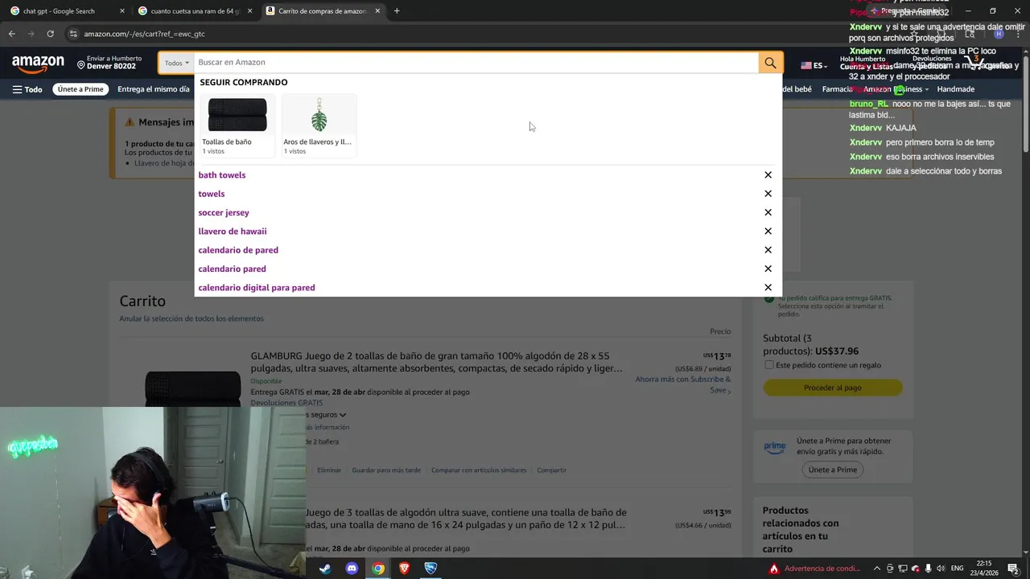The image size is (1030, 579).
Task: Open site information icon in address bar
Action: [73, 34]
